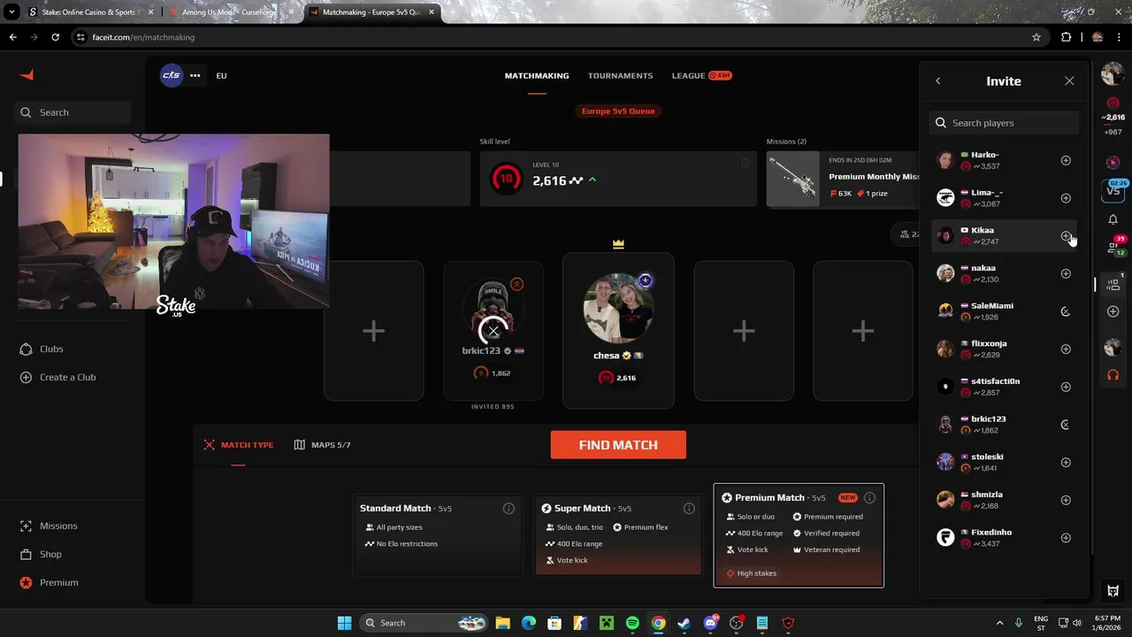This screenshot has width=1132, height=637.
Task: Open the Maps 5/7 tab
Action: (x=323, y=445)
